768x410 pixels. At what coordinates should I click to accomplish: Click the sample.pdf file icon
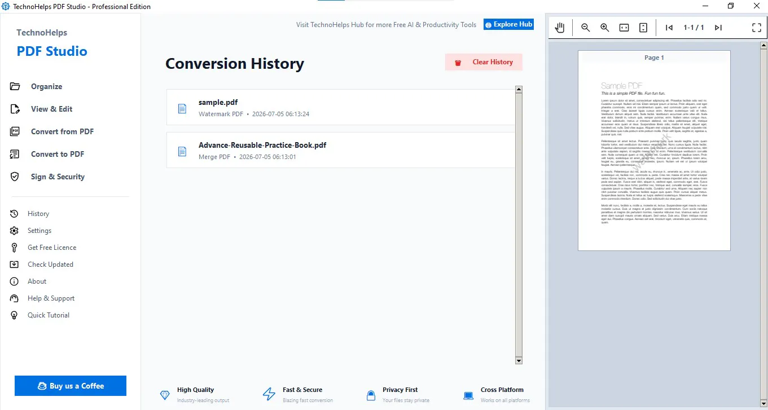point(182,108)
